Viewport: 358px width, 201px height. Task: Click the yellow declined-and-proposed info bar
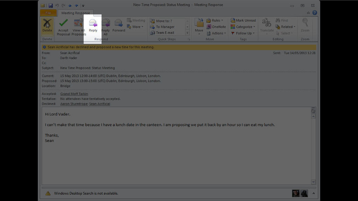click(179, 47)
